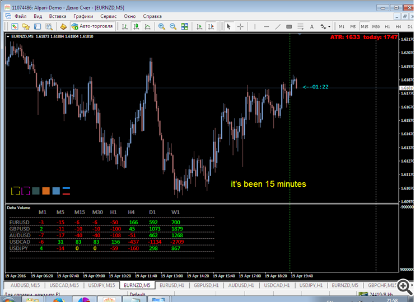This screenshot has width=420, height=302.
Task: Toggle the chart shift button
Action: 211,26
